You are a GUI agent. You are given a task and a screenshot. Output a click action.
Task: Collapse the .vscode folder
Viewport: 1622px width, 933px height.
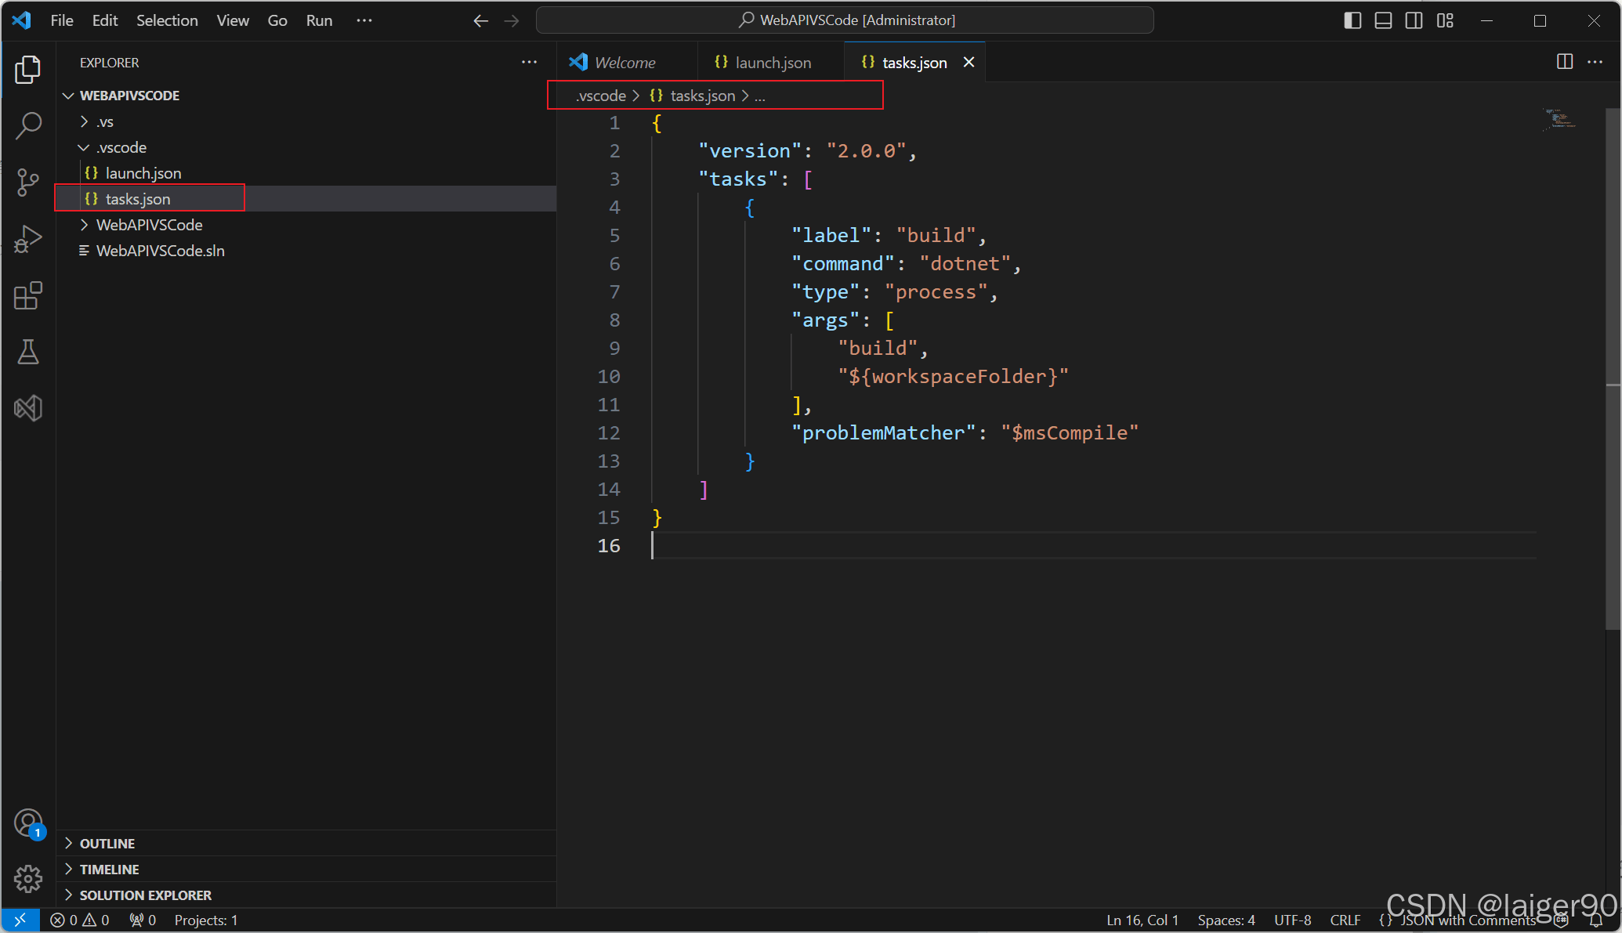point(121,147)
